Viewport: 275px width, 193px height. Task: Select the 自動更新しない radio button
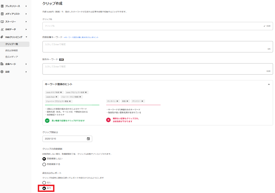click(44, 159)
